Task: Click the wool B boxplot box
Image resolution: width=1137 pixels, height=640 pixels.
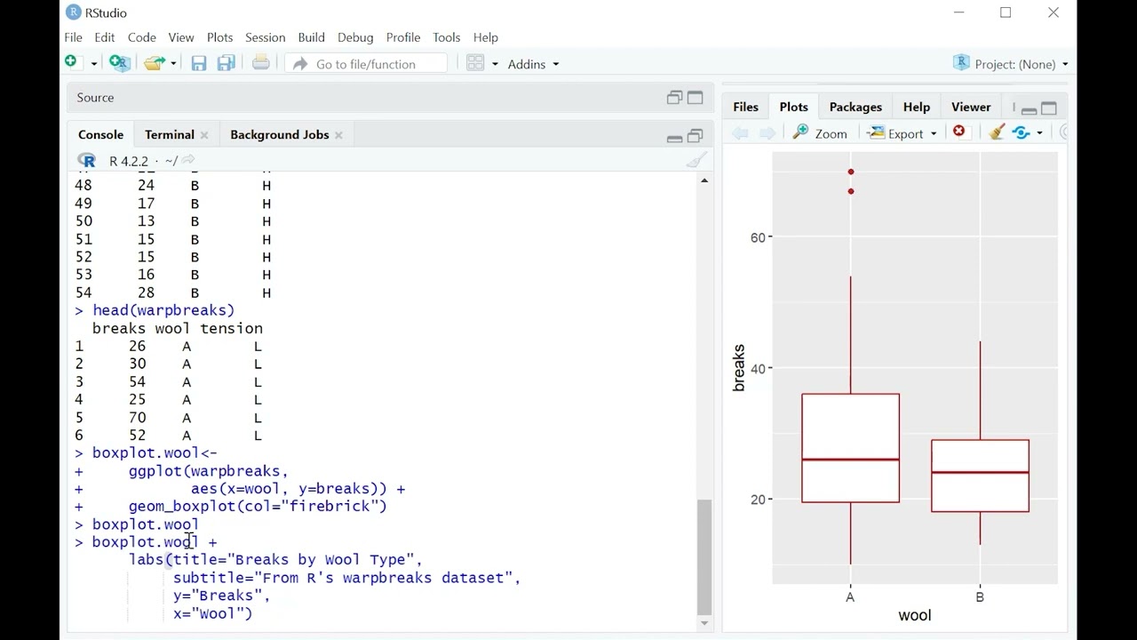Action: (980, 476)
